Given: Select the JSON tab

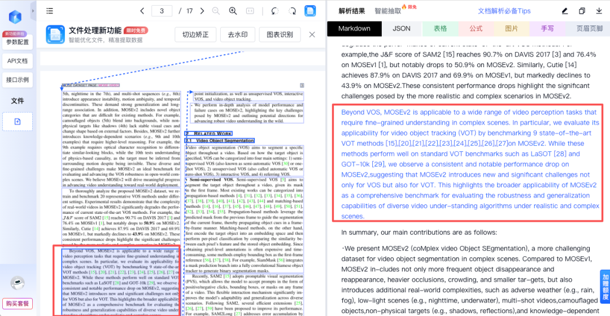Looking at the screenshot, I should click(401, 29).
